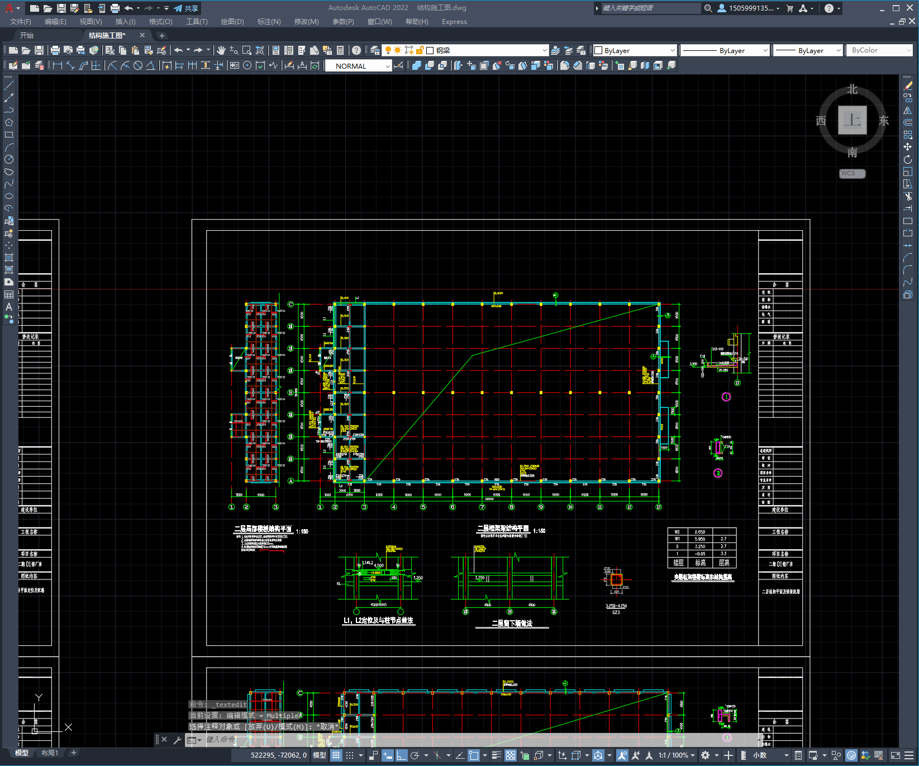Open the layer name dropdown
The width and height of the screenshot is (919, 766).
coord(545,50)
